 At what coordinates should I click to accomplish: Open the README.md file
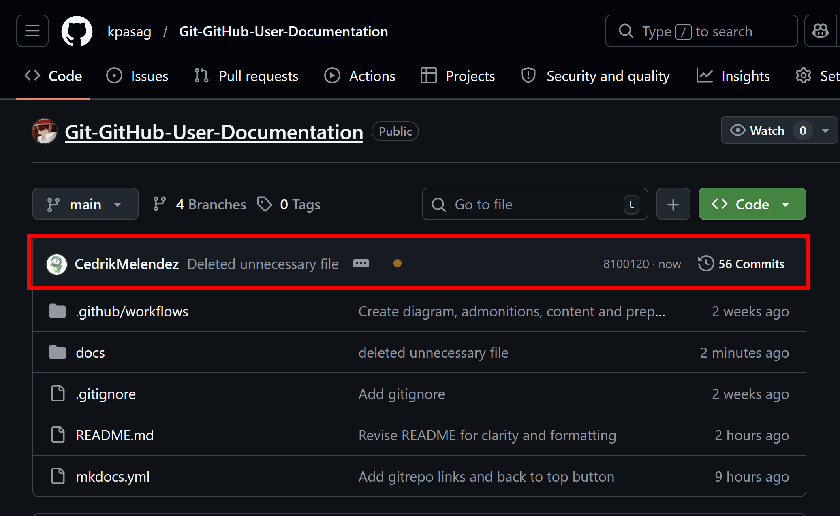[115, 435]
